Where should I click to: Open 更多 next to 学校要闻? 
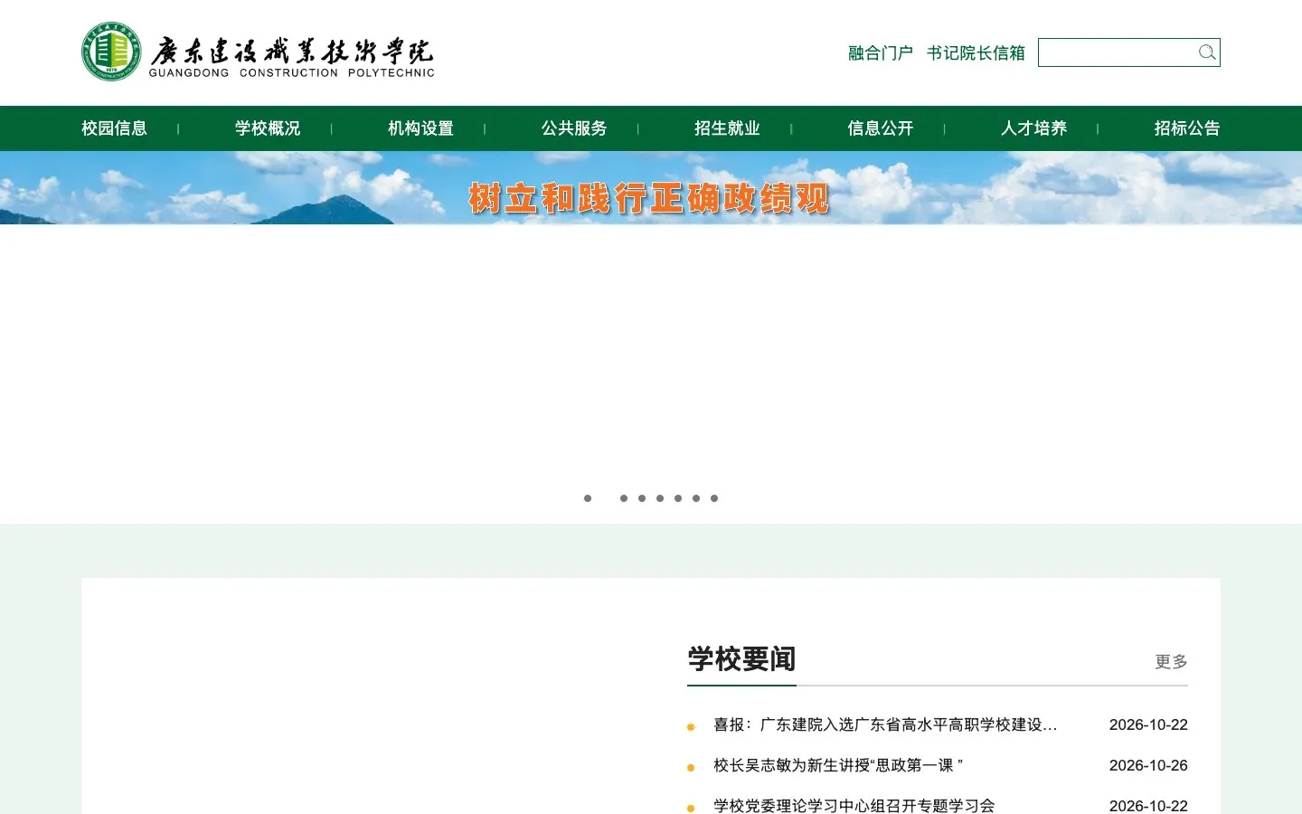point(1171,662)
